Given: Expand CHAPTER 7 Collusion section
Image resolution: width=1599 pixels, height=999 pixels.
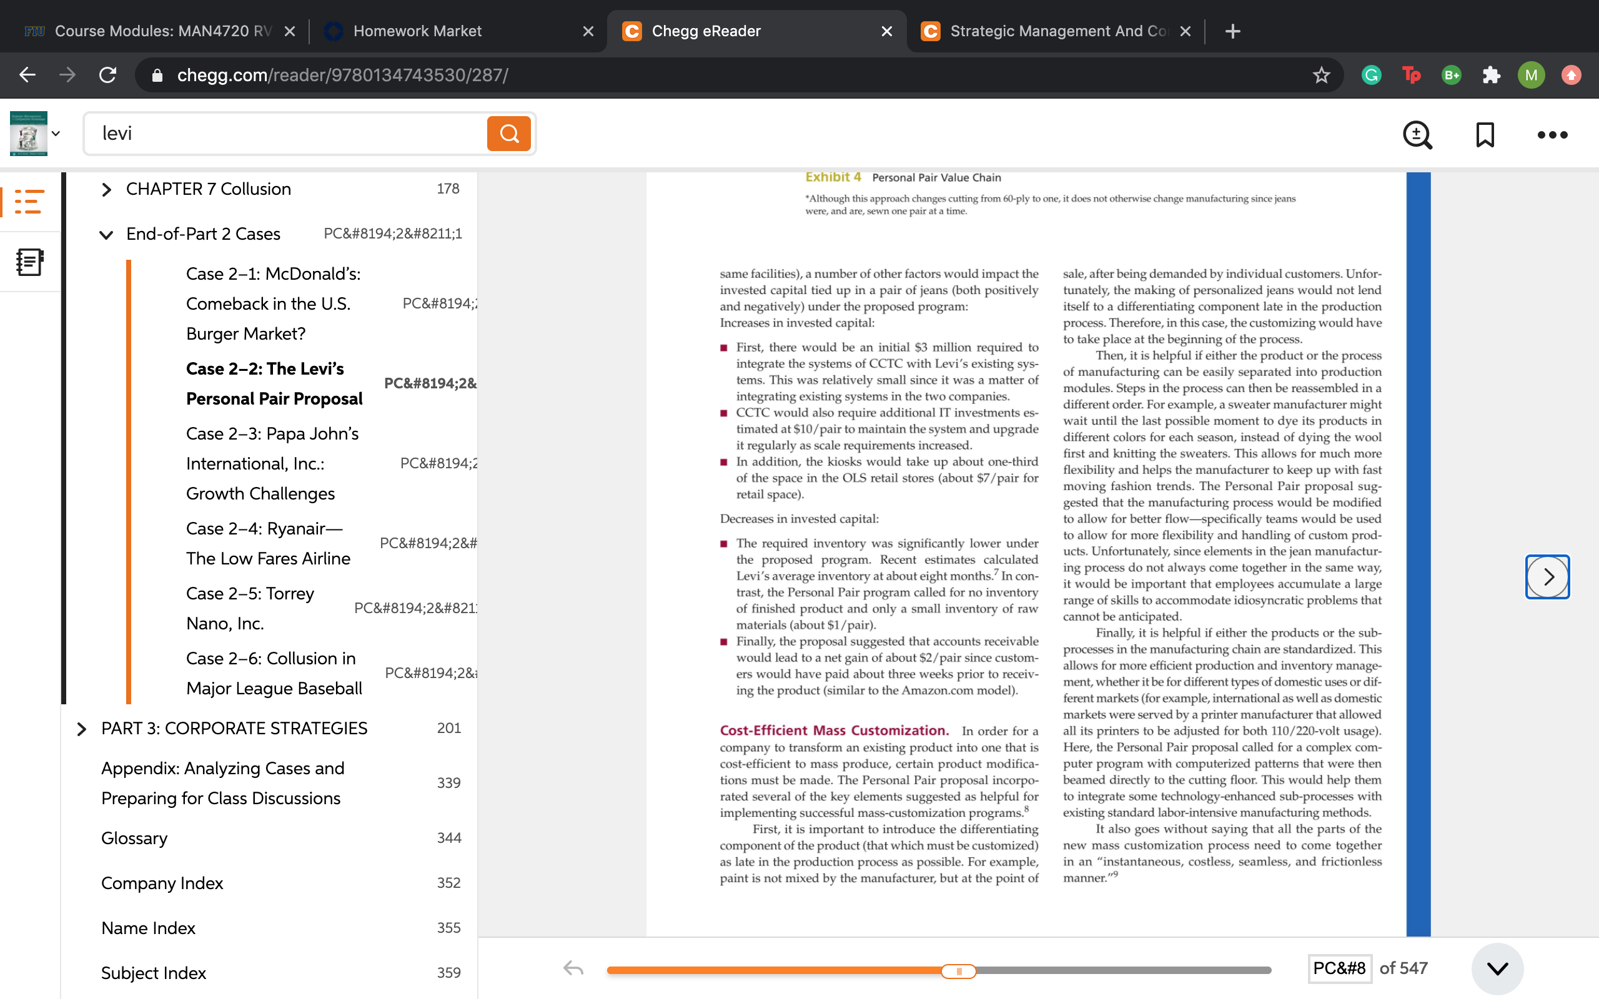Looking at the screenshot, I should pos(106,190).
